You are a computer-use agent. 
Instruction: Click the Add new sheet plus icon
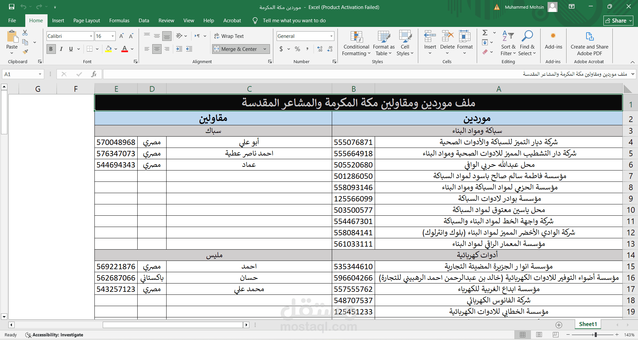pyautogui.click(x=559, y=325)
